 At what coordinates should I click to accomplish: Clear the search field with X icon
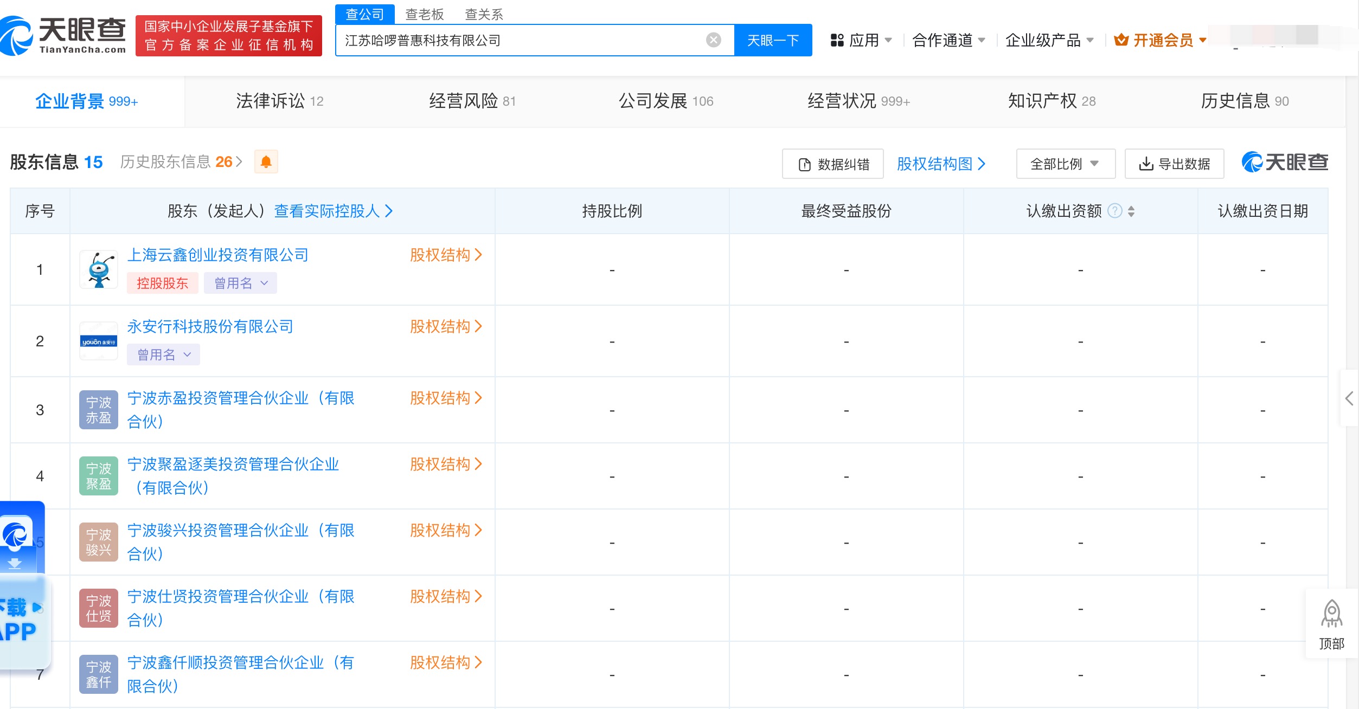coord(713,40)
